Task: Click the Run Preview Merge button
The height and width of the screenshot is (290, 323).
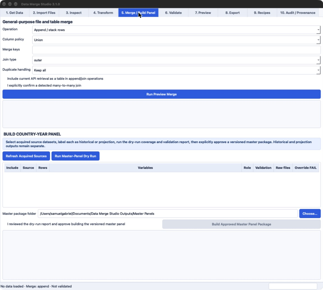Action: 162,94
